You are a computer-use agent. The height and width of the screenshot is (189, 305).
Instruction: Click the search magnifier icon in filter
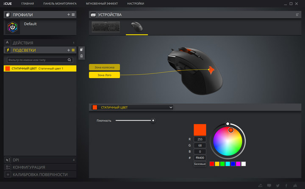tap(69, 60)
